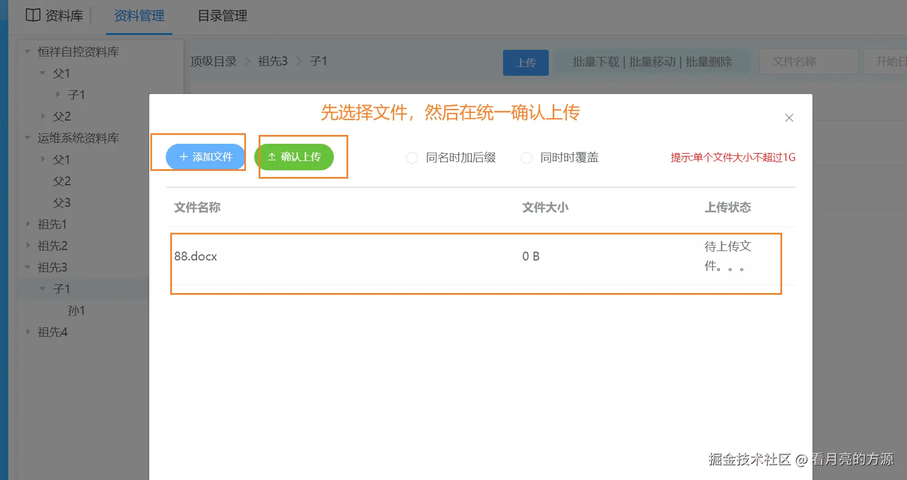Click the 文件大小 column header
907x480 pixels.
pyautogui.click(x=546, y=207)
